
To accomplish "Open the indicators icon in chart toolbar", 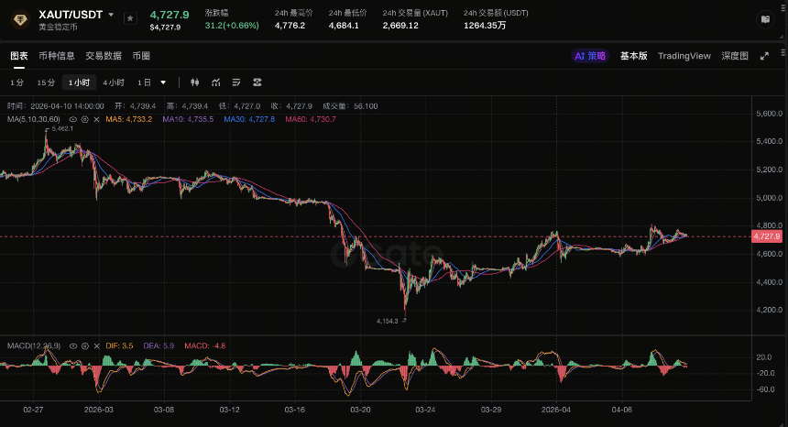I will [216, 82].
